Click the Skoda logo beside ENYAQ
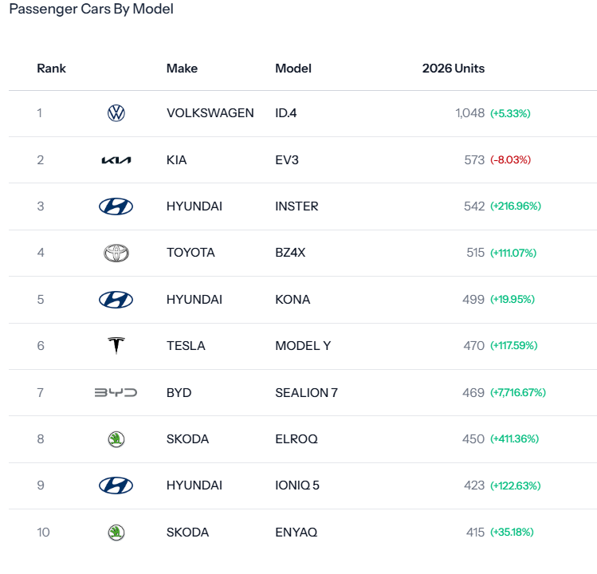 (x=116, y=532)
